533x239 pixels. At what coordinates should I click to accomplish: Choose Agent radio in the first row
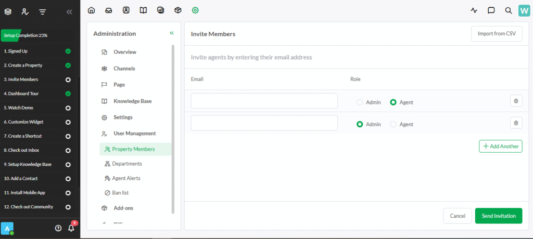[394, 102]
